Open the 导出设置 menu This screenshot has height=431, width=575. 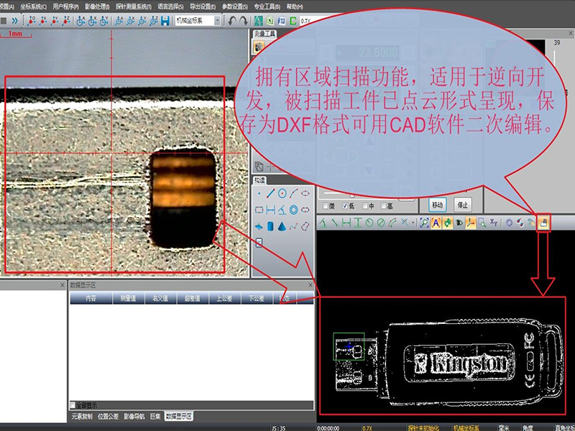(203, 6)
